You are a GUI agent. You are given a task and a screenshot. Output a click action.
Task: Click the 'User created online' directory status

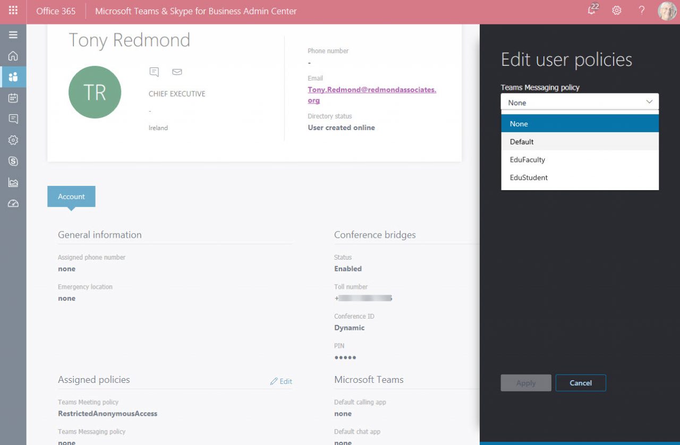341,127
